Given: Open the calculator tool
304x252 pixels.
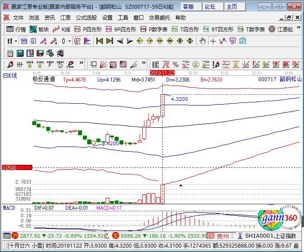Looking at the screenshot, I should click(20, 53).
